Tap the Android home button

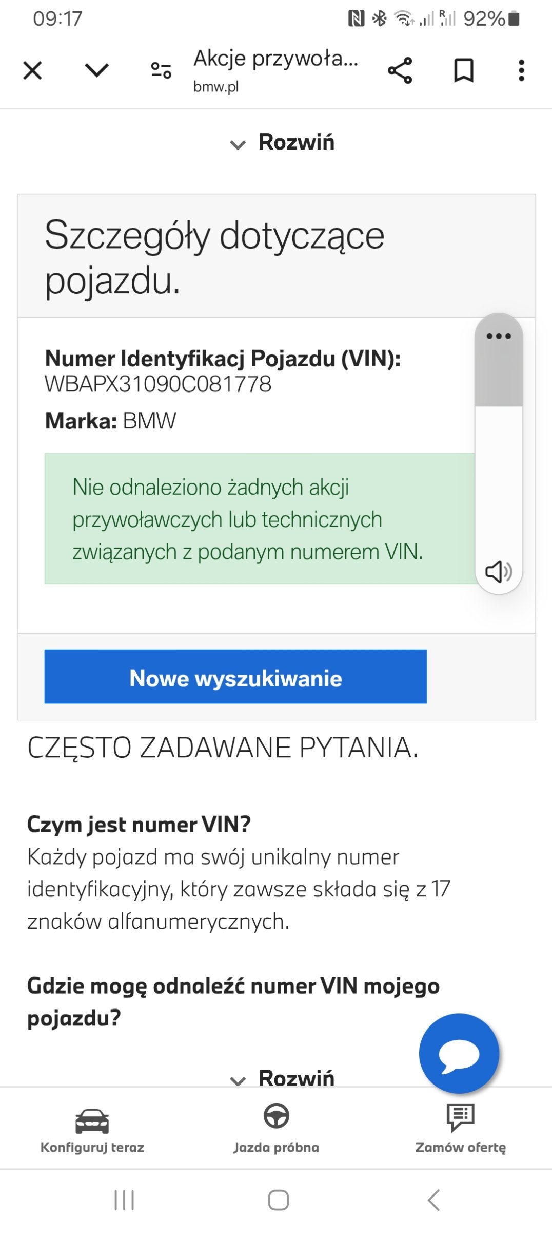279,1201
